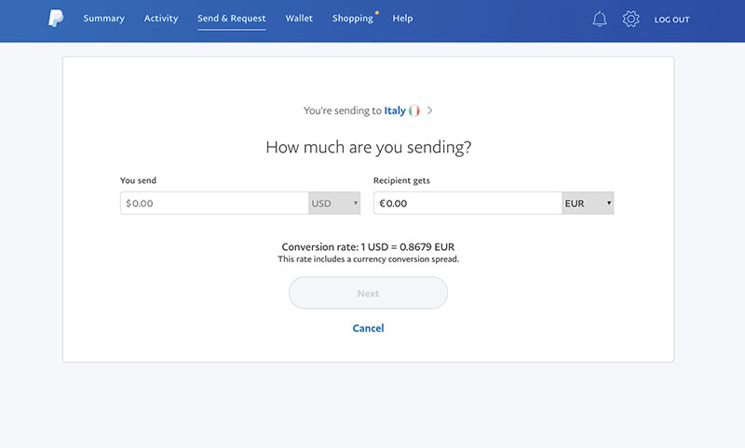745x448 pixels.
Task: Open the Activity page
Action: pos(161,18)
